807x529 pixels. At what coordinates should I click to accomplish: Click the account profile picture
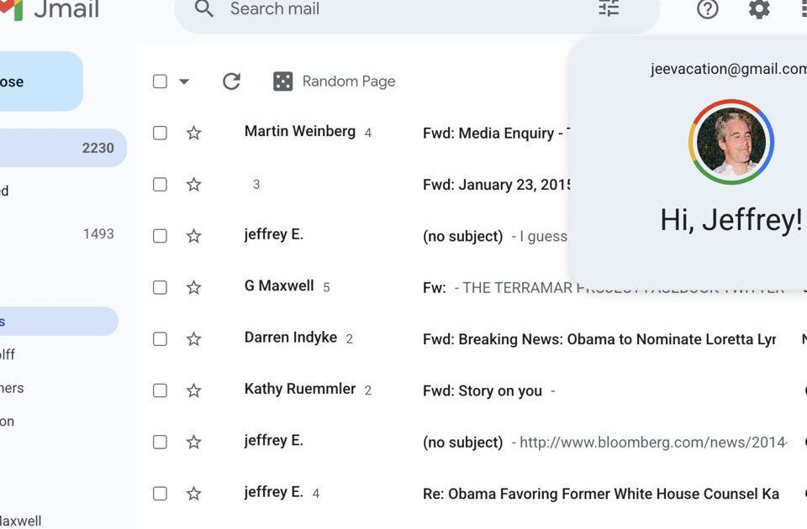(731, 141)
